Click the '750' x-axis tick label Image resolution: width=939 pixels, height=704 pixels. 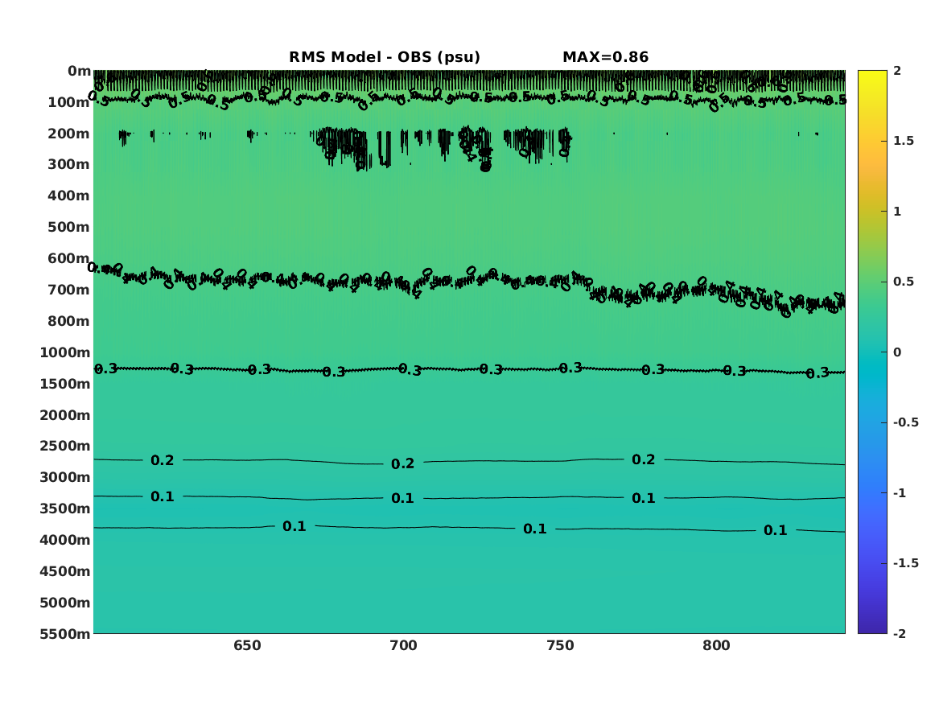(x=561, y=646)
